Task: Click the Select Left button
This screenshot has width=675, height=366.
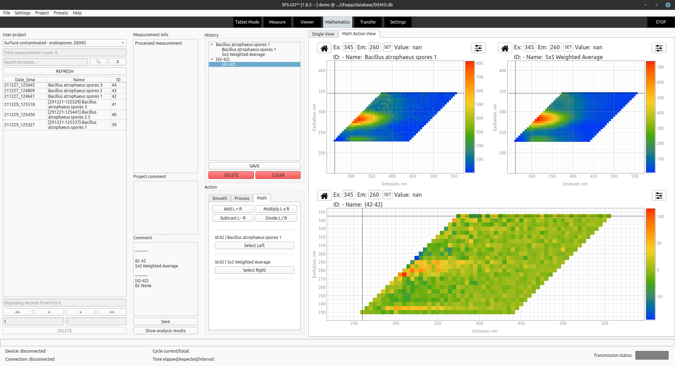Action: pos(254,245)
